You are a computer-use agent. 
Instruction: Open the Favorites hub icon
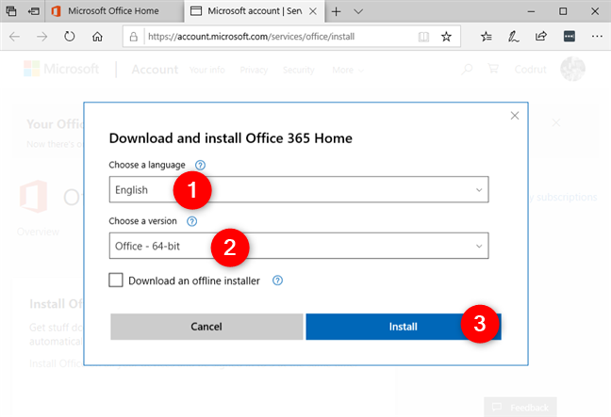tap(486, 37)
